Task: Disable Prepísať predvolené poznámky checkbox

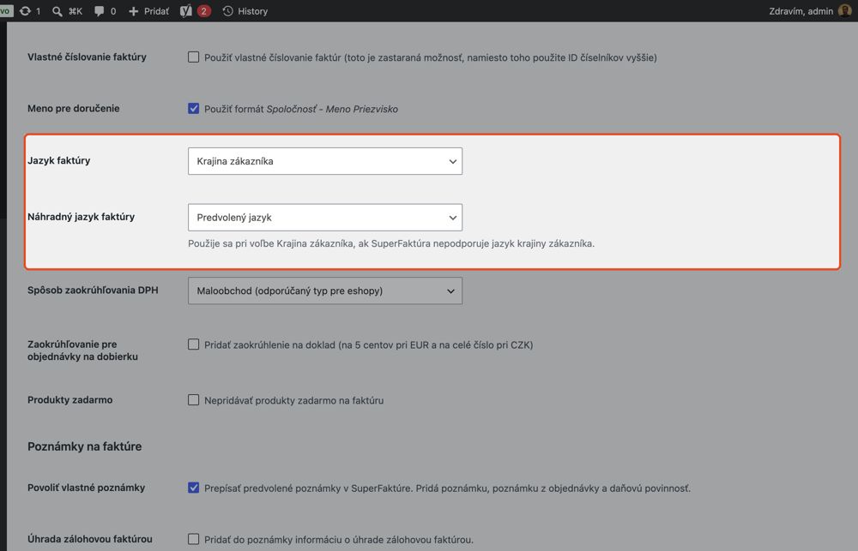Action: click(193, 488)
